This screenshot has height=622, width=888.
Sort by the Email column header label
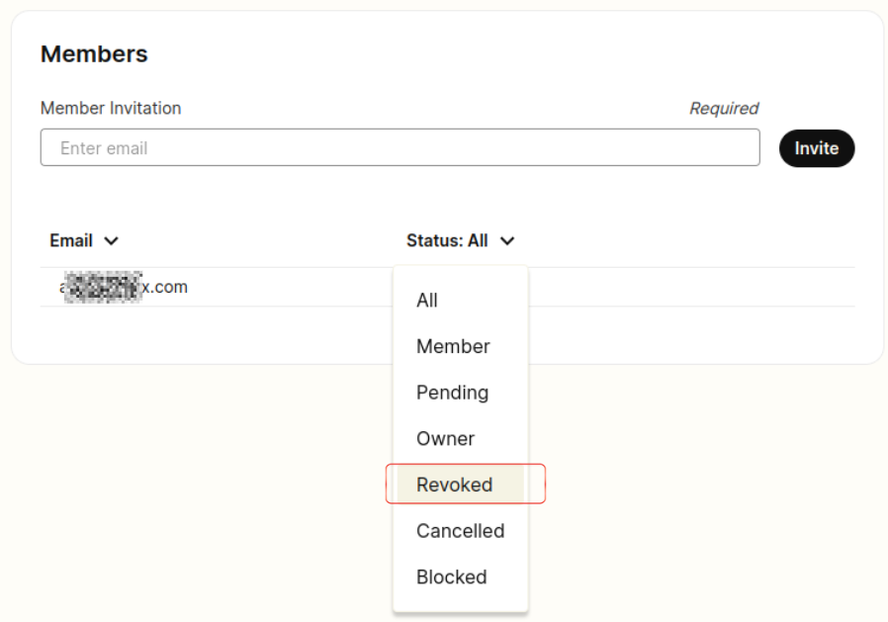pos(71,240)
